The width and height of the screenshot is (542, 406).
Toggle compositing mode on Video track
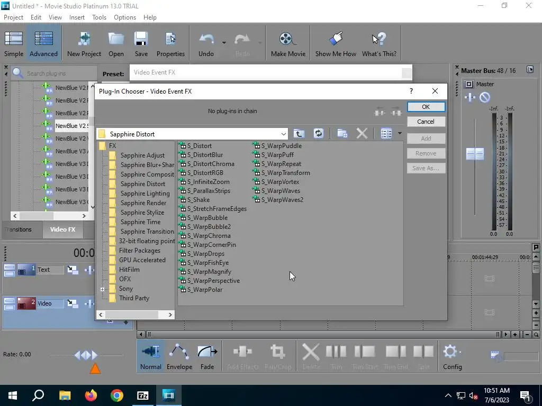tap(72, 304)
